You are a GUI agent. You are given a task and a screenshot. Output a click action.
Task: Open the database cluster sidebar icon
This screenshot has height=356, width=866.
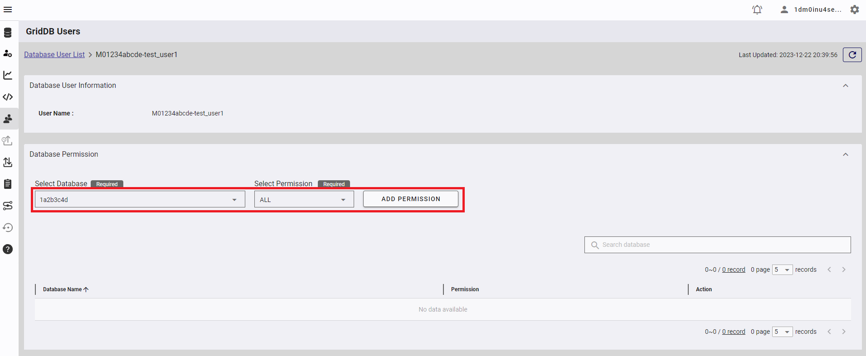[8, 33]
